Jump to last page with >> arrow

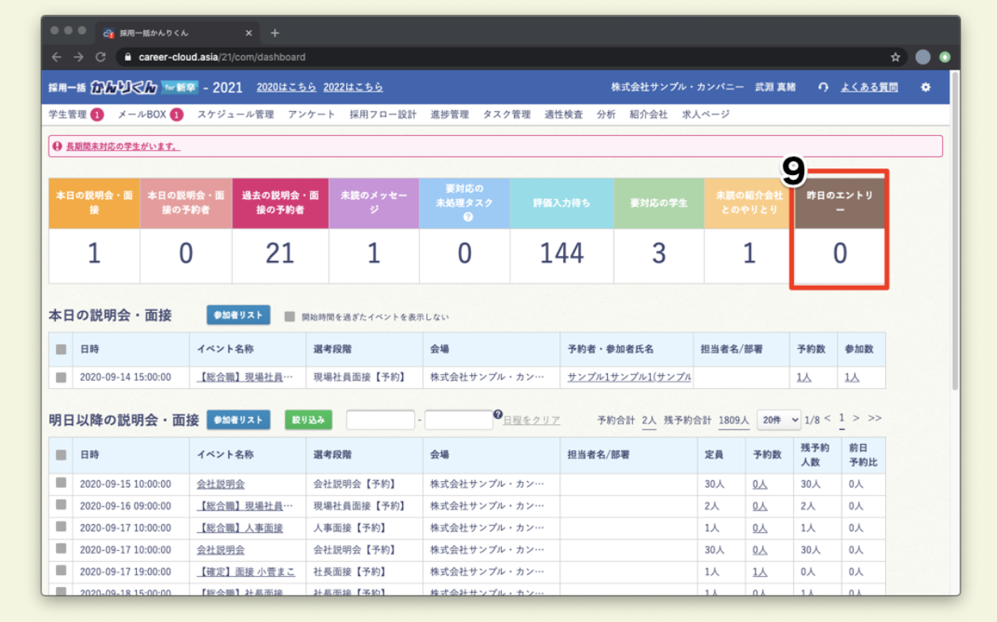pos(875,419)
